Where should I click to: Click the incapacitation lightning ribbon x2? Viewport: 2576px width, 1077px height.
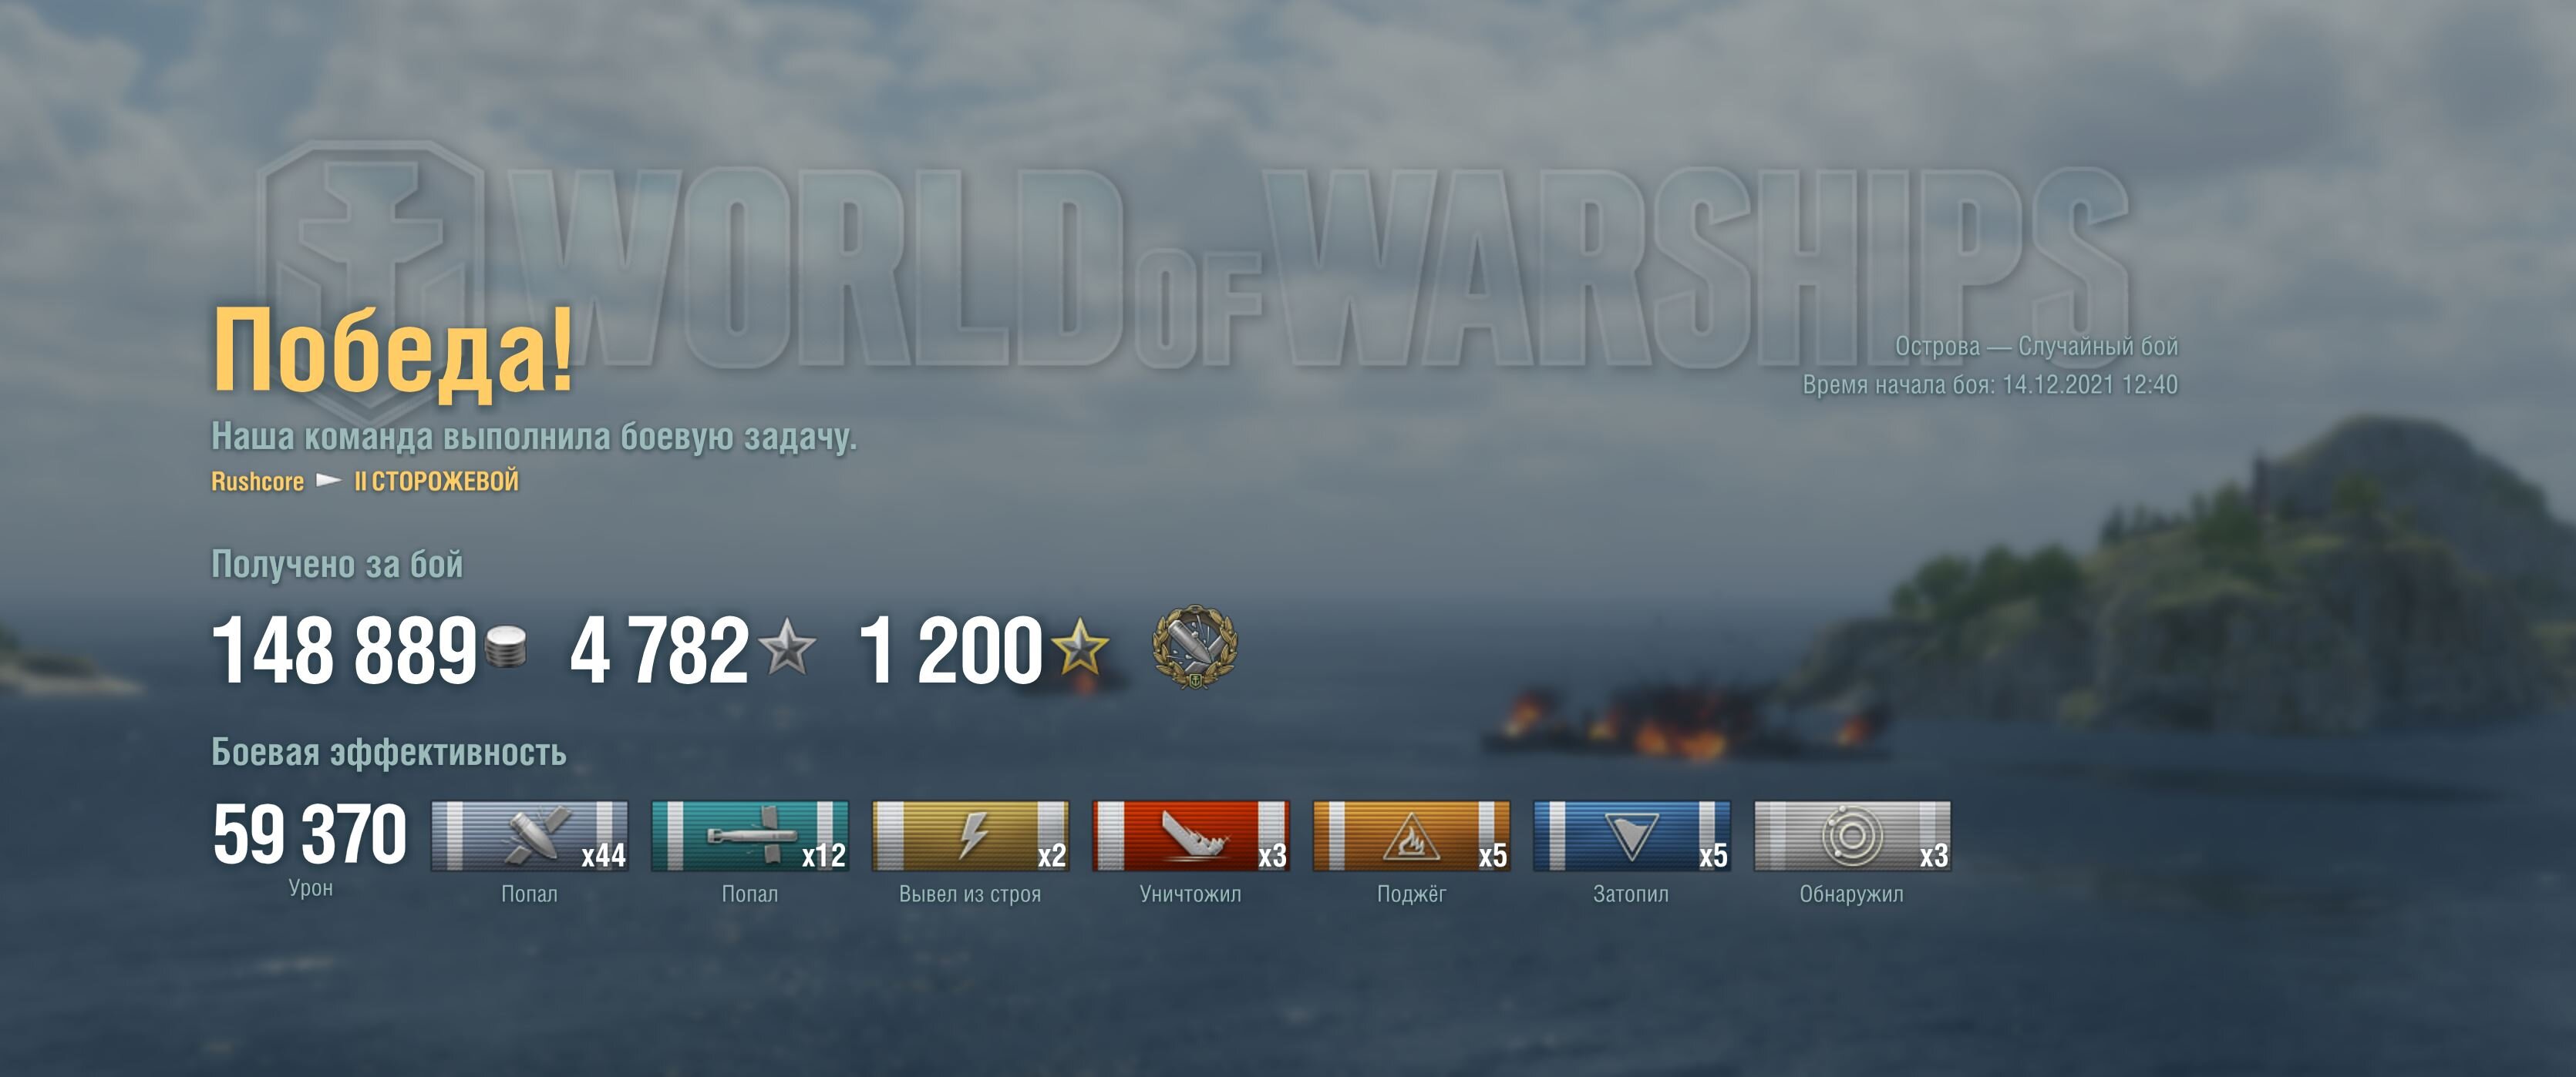(970, 835)
